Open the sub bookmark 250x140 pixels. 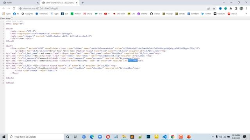point(64,14)
